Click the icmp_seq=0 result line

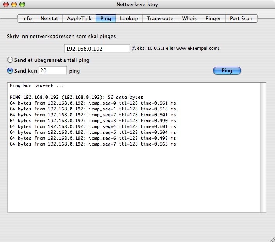click(x=93, y=103)
